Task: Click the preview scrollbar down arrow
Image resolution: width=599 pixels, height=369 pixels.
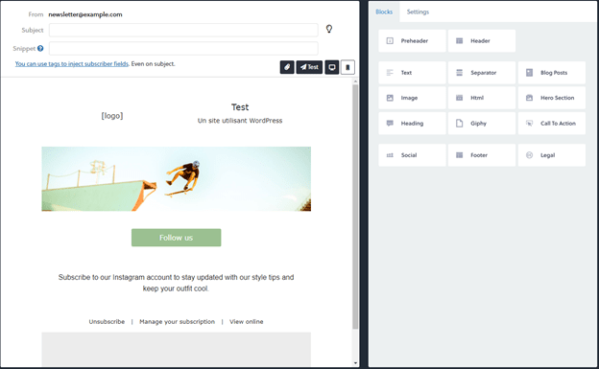Action: coord(355,363)
